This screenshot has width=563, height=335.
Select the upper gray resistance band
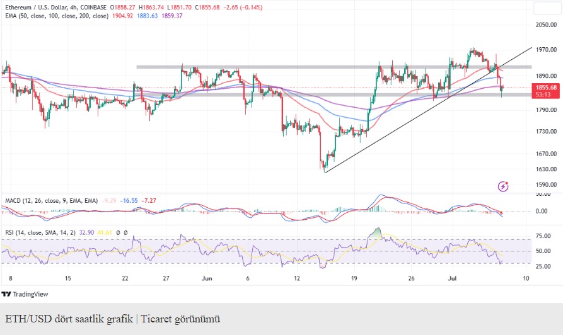click(x=334, y=67)
